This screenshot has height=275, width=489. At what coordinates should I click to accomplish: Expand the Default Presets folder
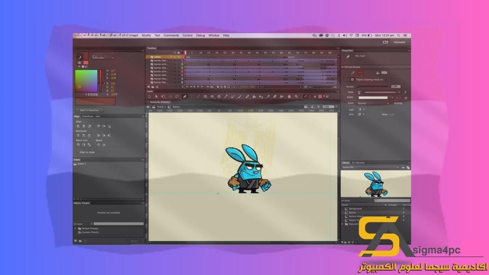pos(75,228)
